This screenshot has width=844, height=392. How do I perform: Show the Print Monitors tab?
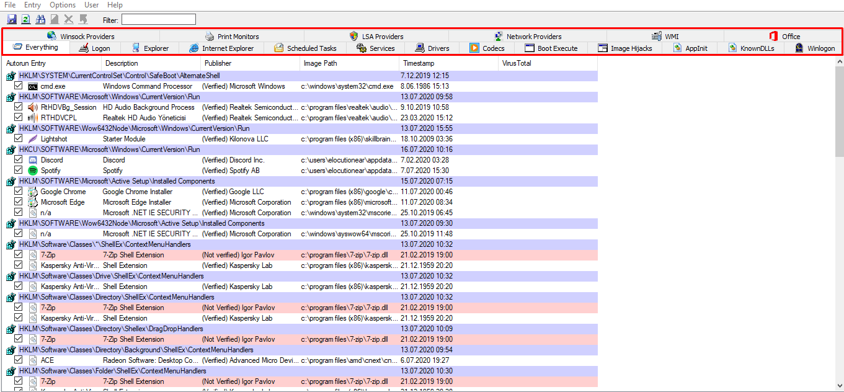[232, 37]
